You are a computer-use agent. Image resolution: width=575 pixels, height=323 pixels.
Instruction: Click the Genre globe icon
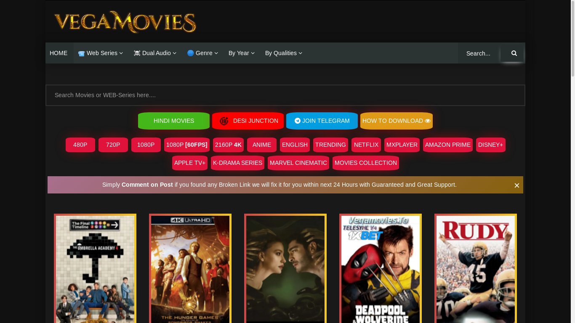tap(190, 53)
